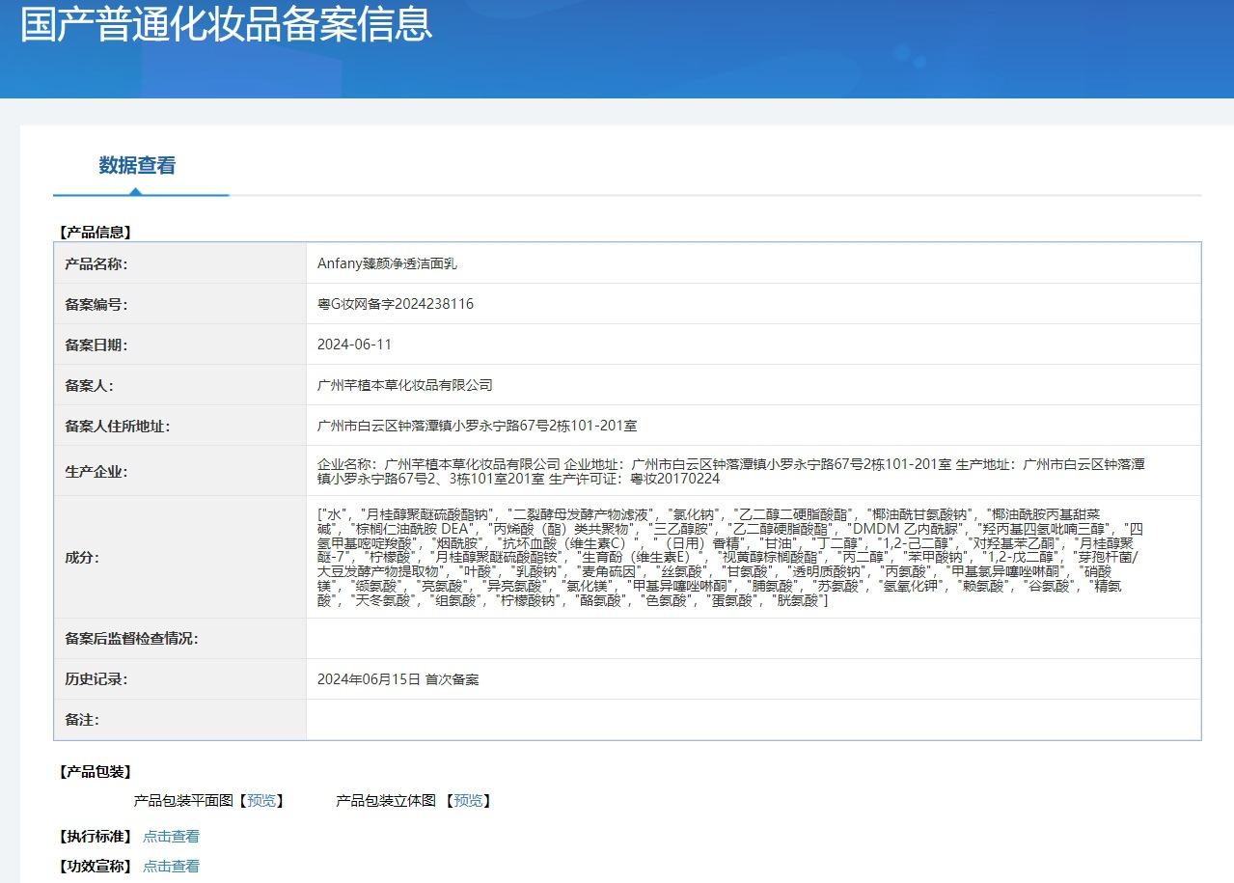Click the 【功效宣称】 label
The width and height of the screenshot is (1234, 883).
coord(94,867)
